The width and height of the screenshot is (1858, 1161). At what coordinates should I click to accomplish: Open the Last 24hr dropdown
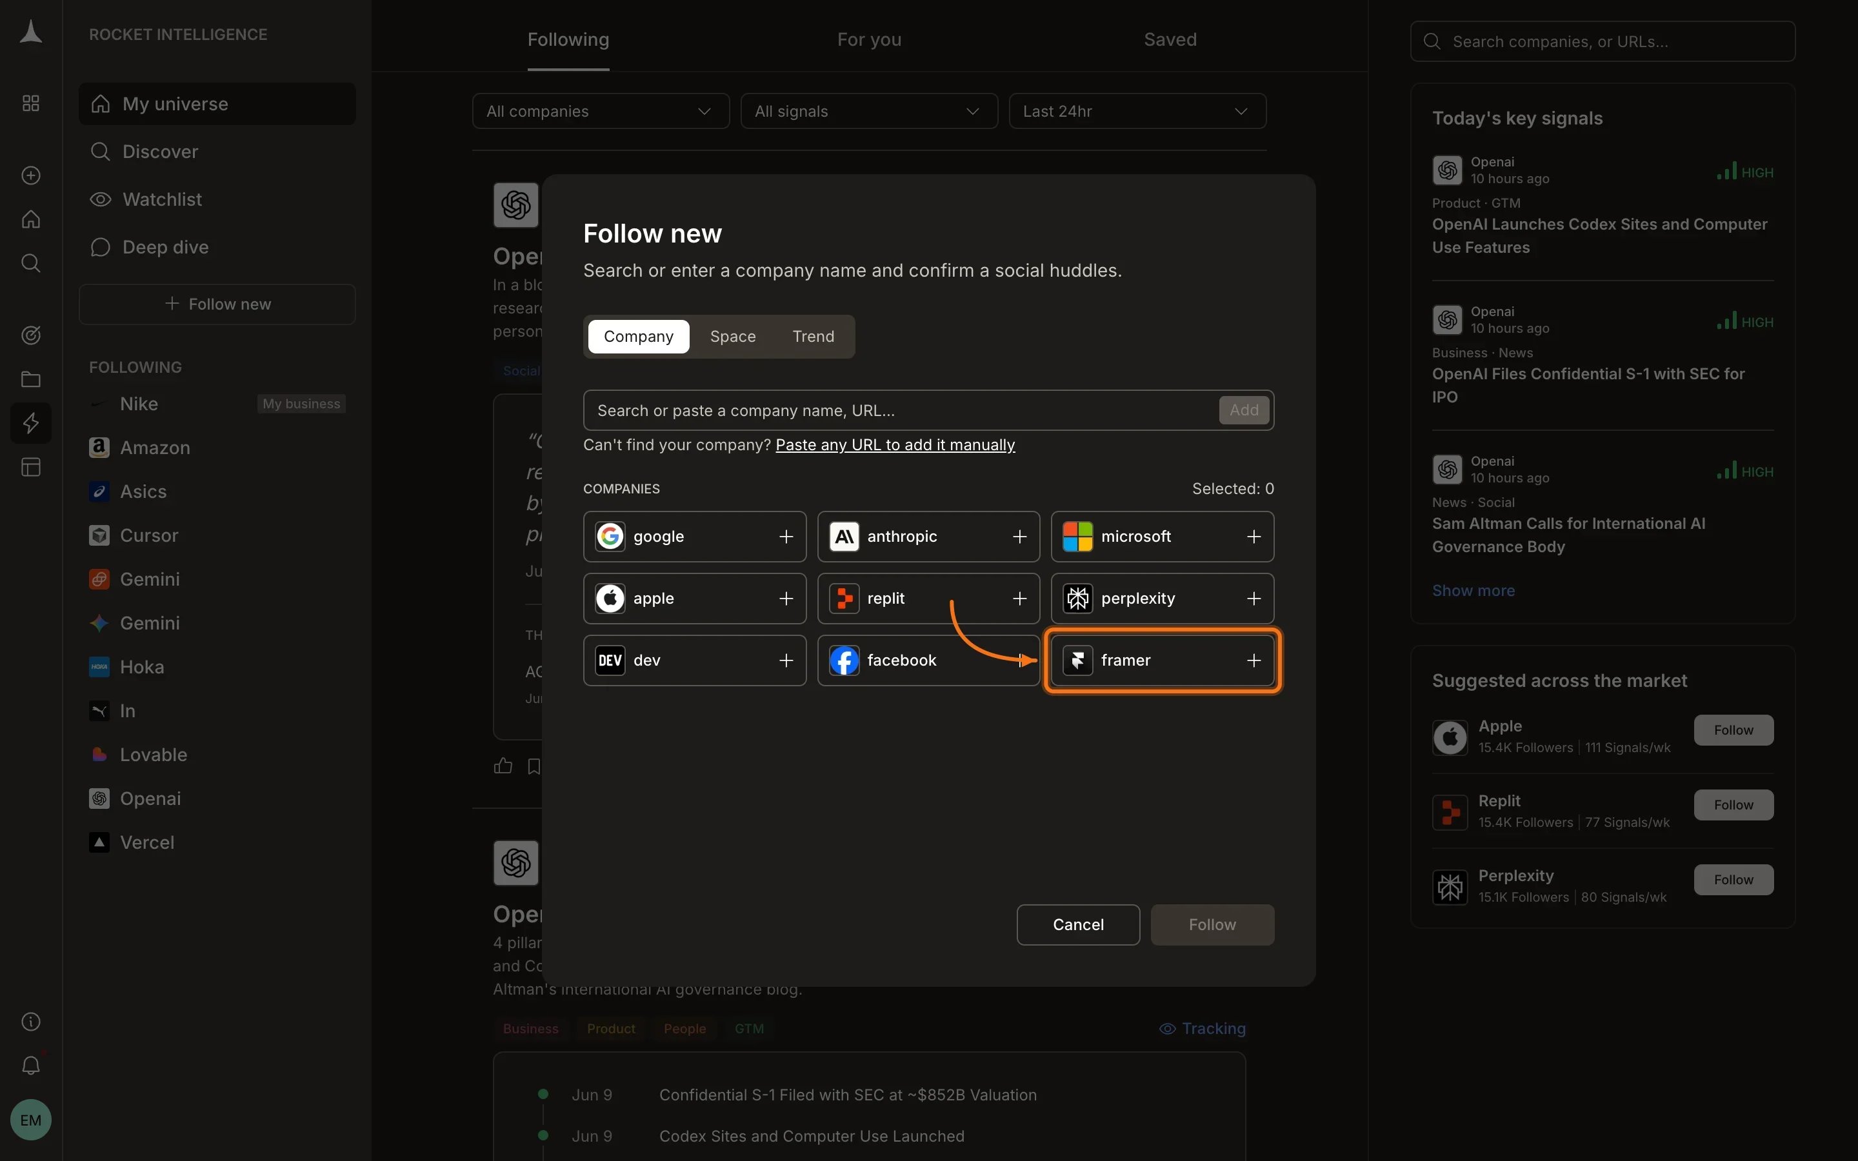click(1137, 112)
